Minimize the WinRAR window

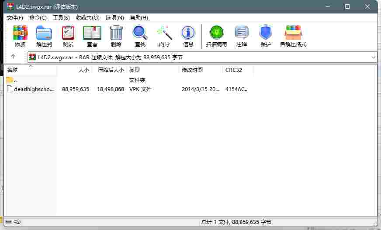click(328, 7)
